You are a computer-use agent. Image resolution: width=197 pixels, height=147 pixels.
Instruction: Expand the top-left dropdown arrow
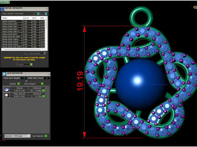click(9, 2)
